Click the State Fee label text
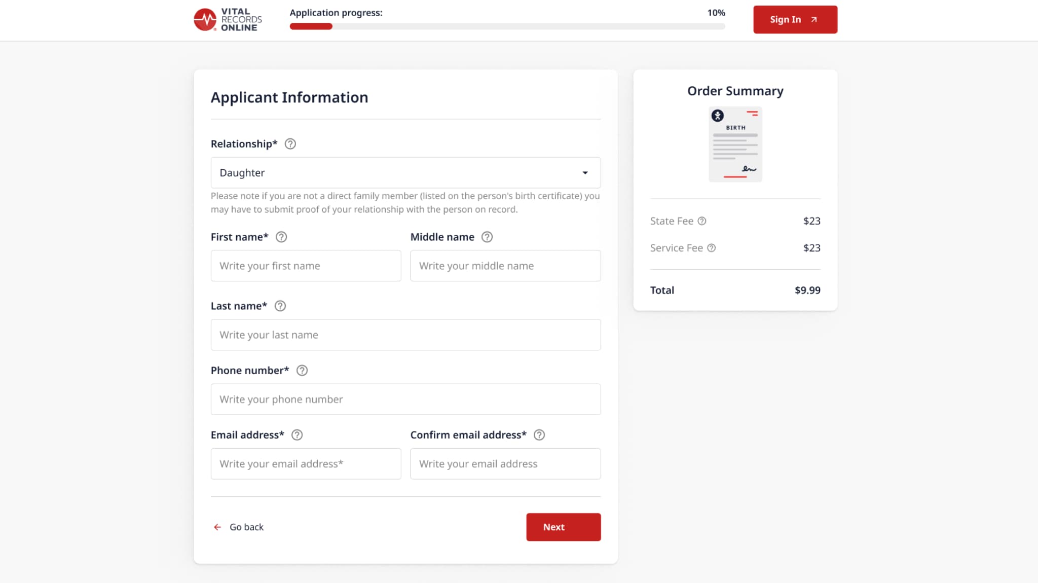1038x583 pixels. tap(672, 221)
